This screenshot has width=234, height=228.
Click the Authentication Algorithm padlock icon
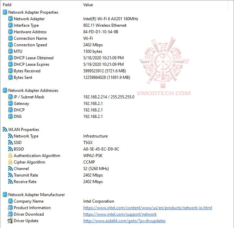10,156
